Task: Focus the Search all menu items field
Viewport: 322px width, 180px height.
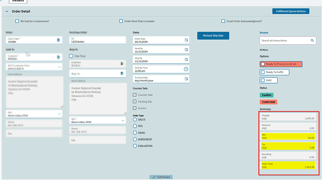Action: [286, 40]
